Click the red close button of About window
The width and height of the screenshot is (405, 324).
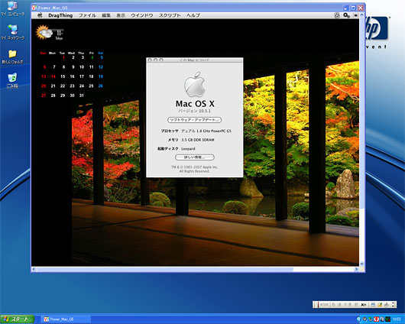150,60
